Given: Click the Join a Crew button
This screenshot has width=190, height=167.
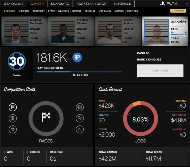Looking at the screenshot, I should pos(160,70).
